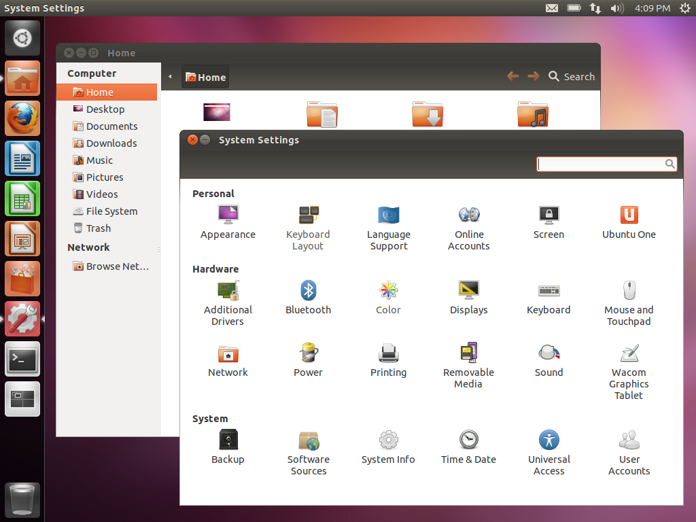The height and width of the screenshot is (522, 696).
Task: Open the Music folder icon in Home
Action: 533,114
